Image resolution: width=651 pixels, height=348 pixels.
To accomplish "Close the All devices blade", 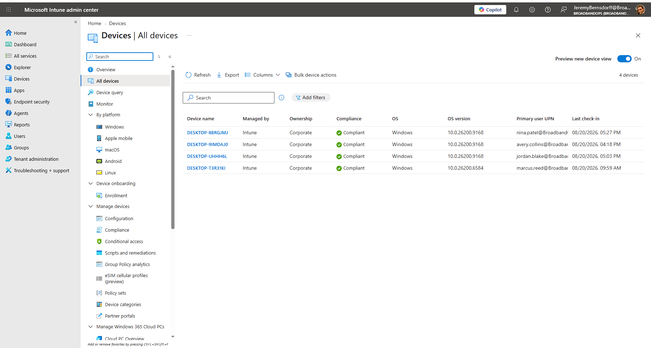I will click(x=638, y=35).
